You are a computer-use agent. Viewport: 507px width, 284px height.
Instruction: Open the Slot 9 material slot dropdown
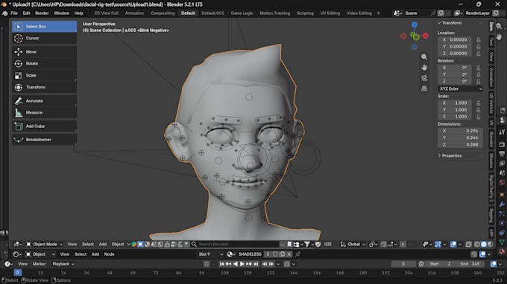click(x=211, y=254)
